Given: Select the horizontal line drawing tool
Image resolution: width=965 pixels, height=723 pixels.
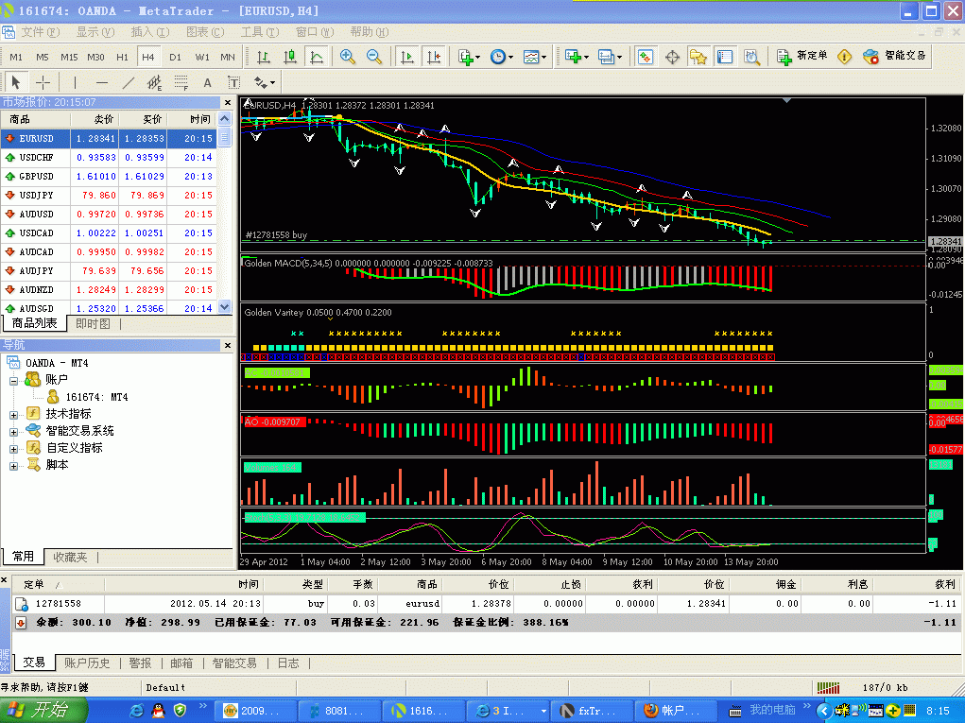Looking at the screenshot, I should (x=102, y=83).
